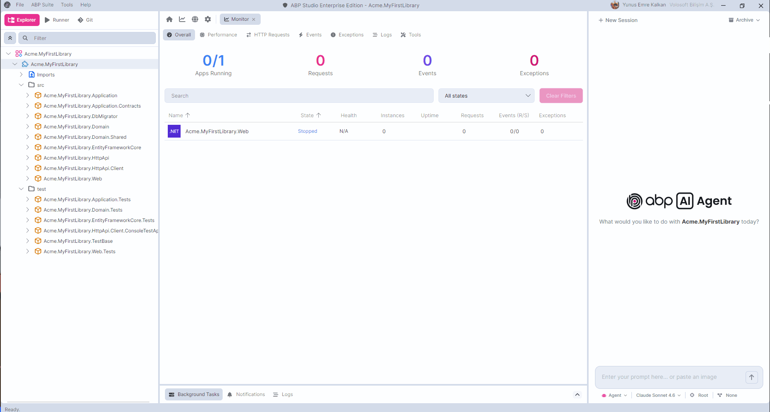Start a New Session
Viewport: 770px width, 412px height.
tap(618, 20)
